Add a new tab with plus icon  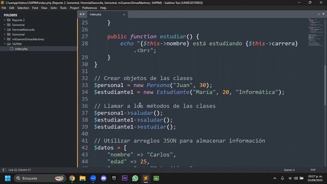(x=319, y=14)
